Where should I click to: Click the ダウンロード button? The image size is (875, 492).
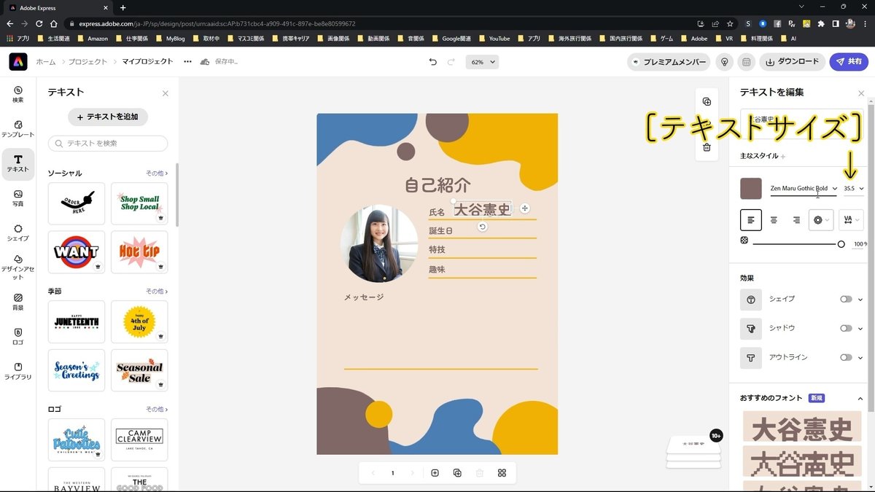coord(792,62)
